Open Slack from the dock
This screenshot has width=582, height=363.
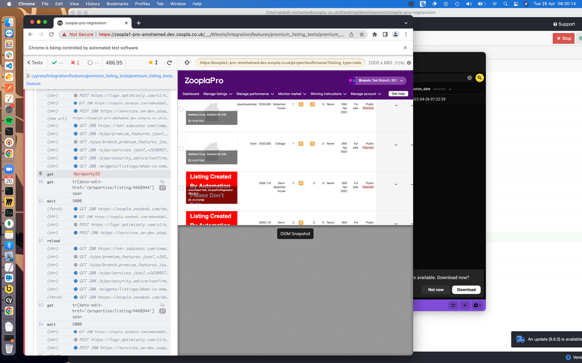click(x=9, y=55)
